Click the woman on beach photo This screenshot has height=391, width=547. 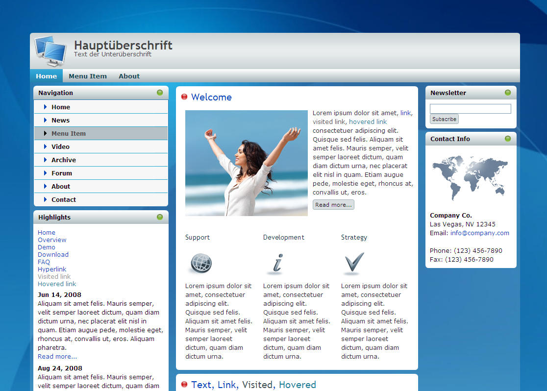[x=246, y=163]
